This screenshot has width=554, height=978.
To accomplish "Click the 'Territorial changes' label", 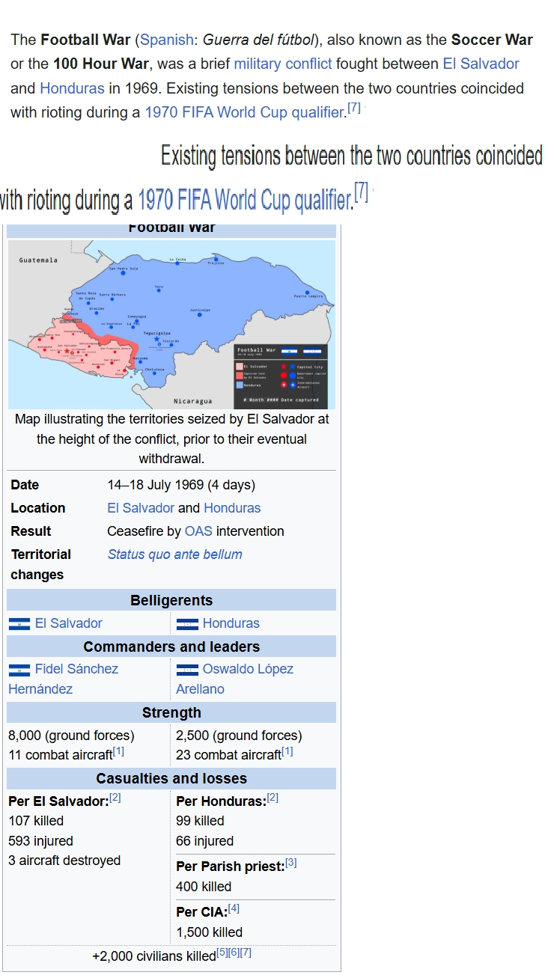I will [x=41, y=564].
